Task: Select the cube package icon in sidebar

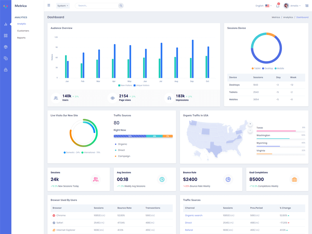Action: tap(5, 47)
